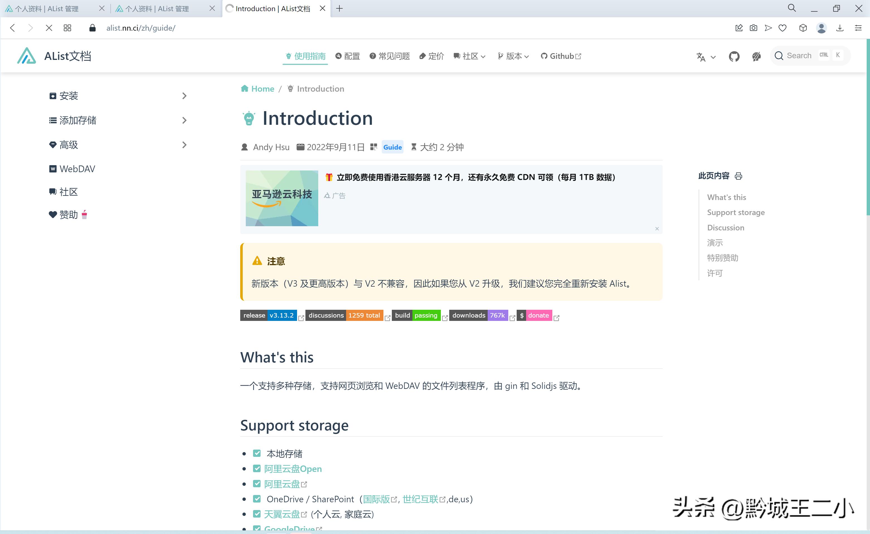870x534 pixels.
Task: Click the AList logo in the navbar
Action: (x=26, y=56)
